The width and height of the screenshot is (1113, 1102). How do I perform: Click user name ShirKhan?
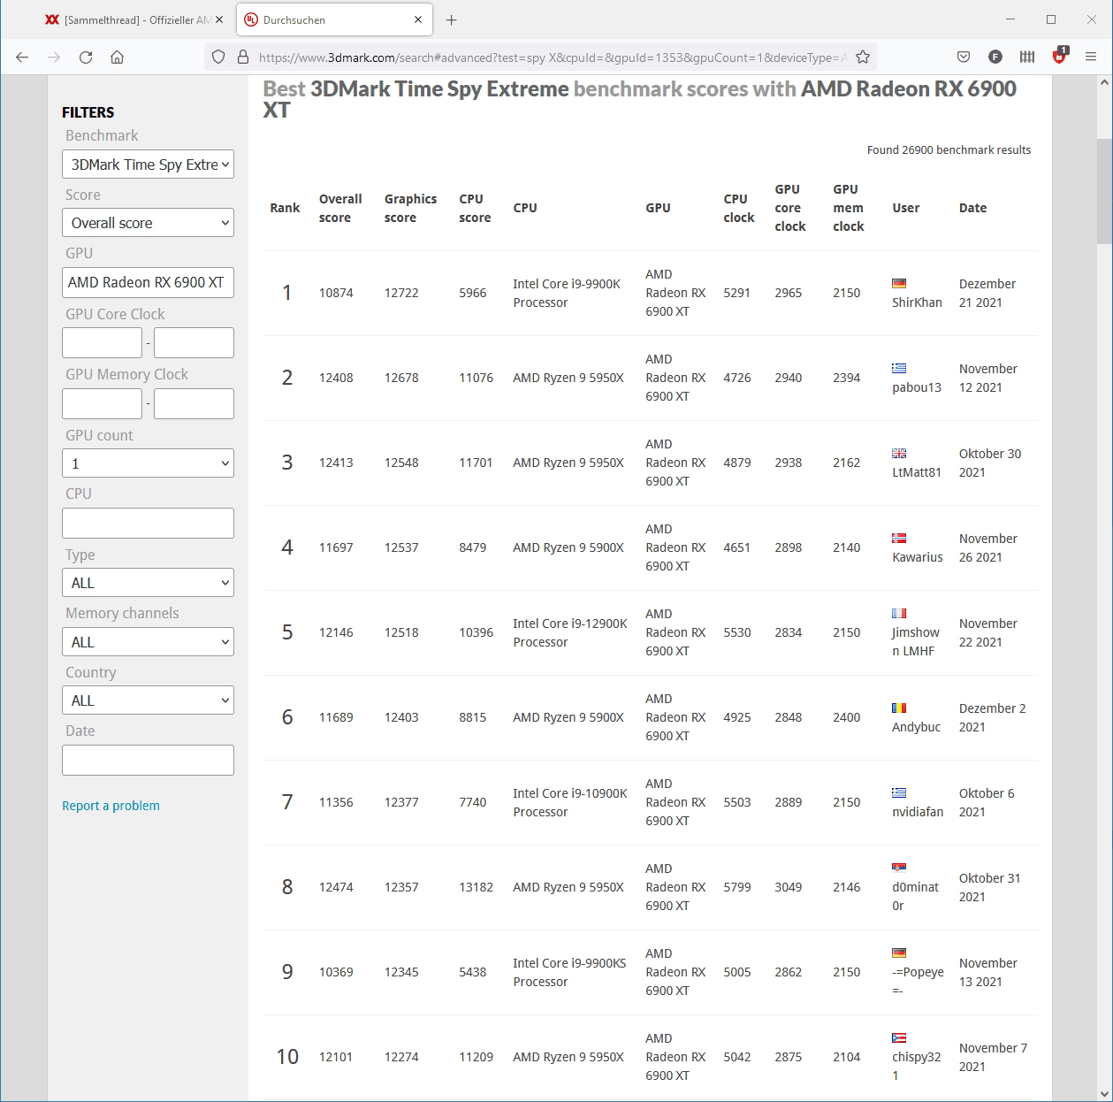[x=917, y=302]
